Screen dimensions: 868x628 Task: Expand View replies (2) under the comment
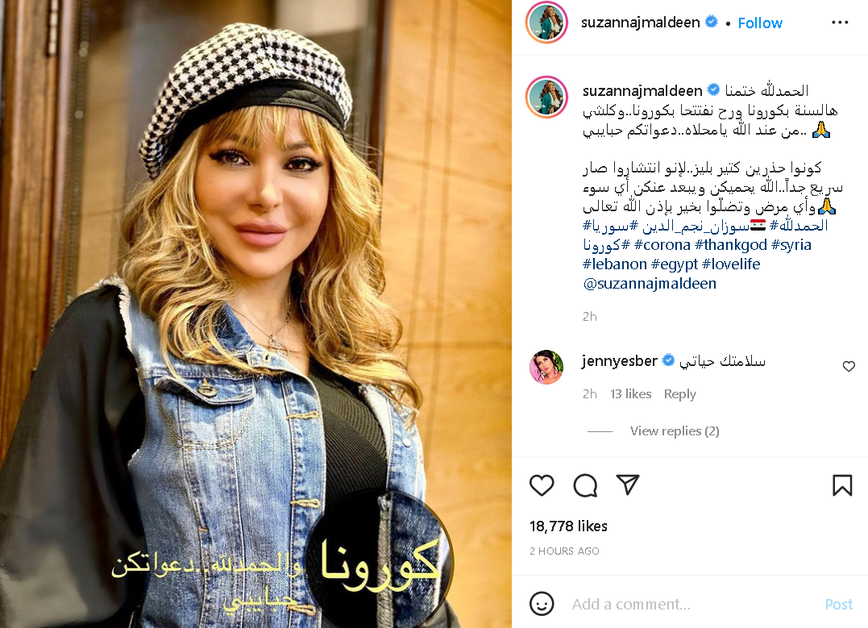click(x=675, y=430)
